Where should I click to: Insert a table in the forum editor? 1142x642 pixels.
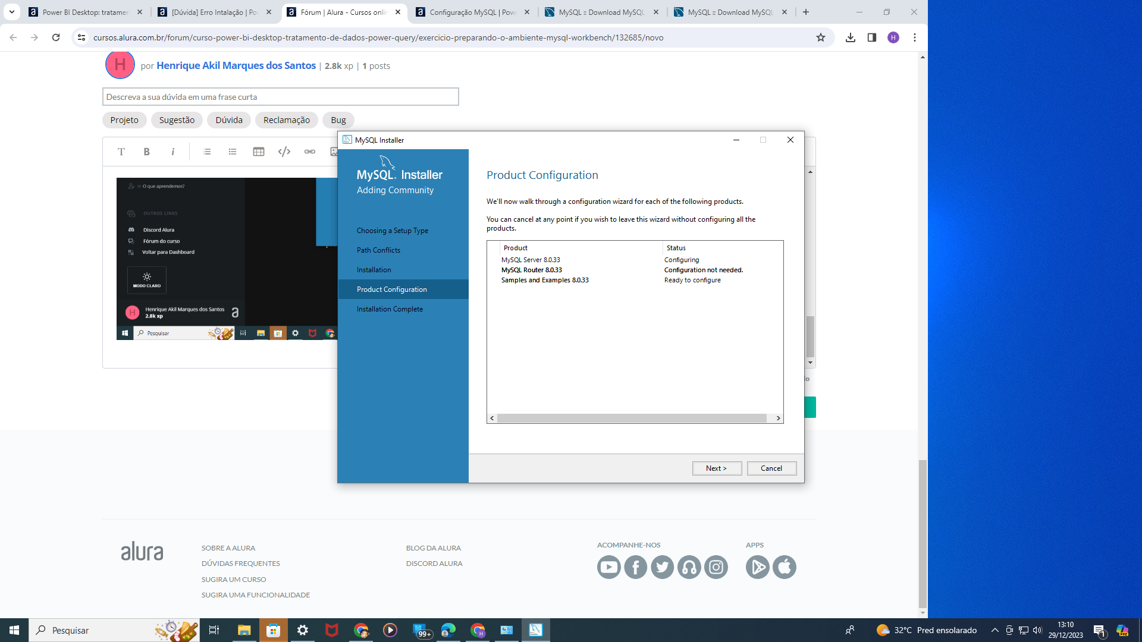[259, 152]
